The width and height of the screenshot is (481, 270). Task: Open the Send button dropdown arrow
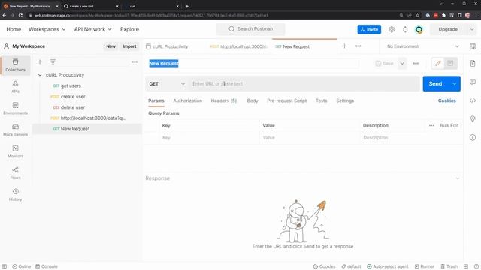(x=454, y=83)
